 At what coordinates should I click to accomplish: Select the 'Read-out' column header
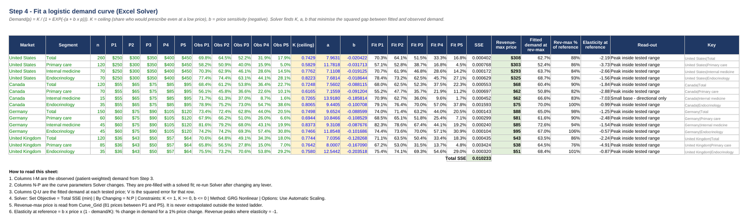(647, 45)
